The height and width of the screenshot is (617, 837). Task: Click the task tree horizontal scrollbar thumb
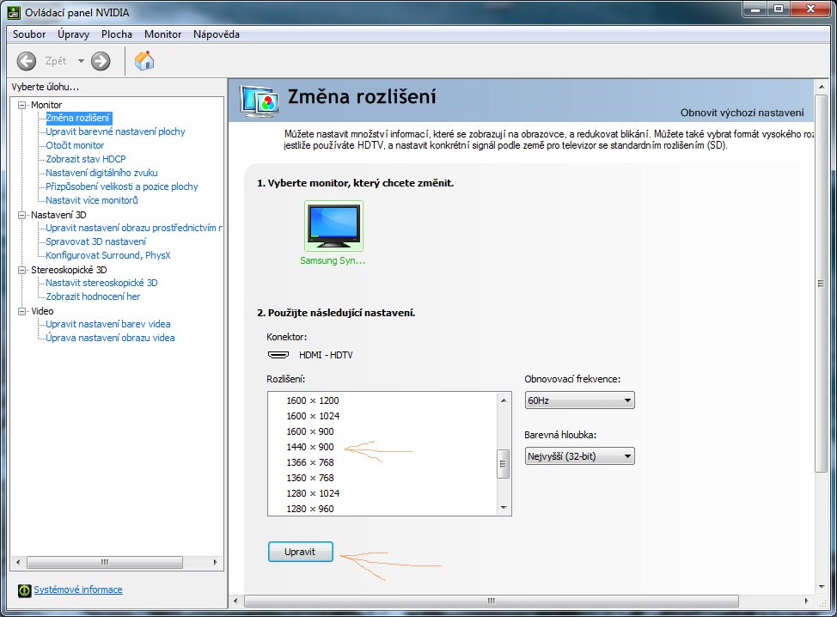(105, 562)
